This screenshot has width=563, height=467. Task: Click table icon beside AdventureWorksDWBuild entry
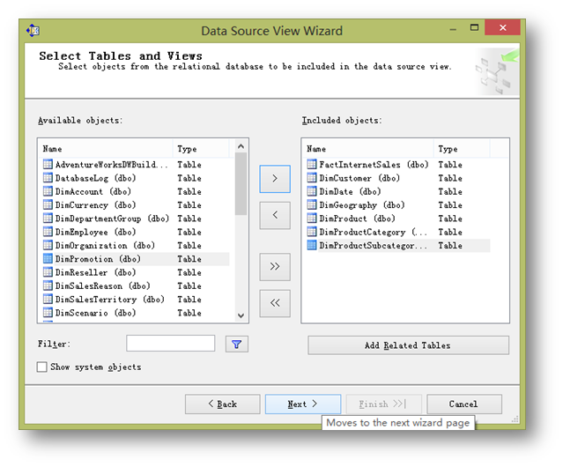(x=48, y=165)
